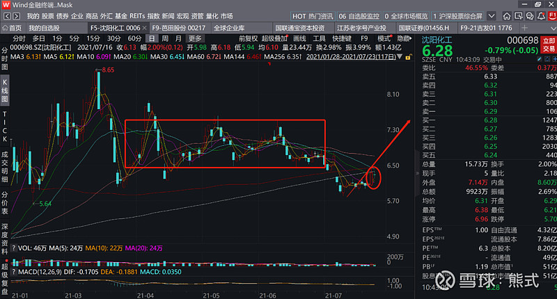Open the notification bell icon
This screenshot has height=299, width=557.
[x=541, y=16]
